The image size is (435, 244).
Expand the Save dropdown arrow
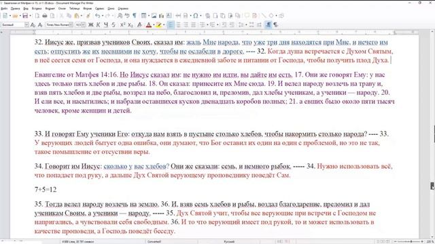[30, 16]
